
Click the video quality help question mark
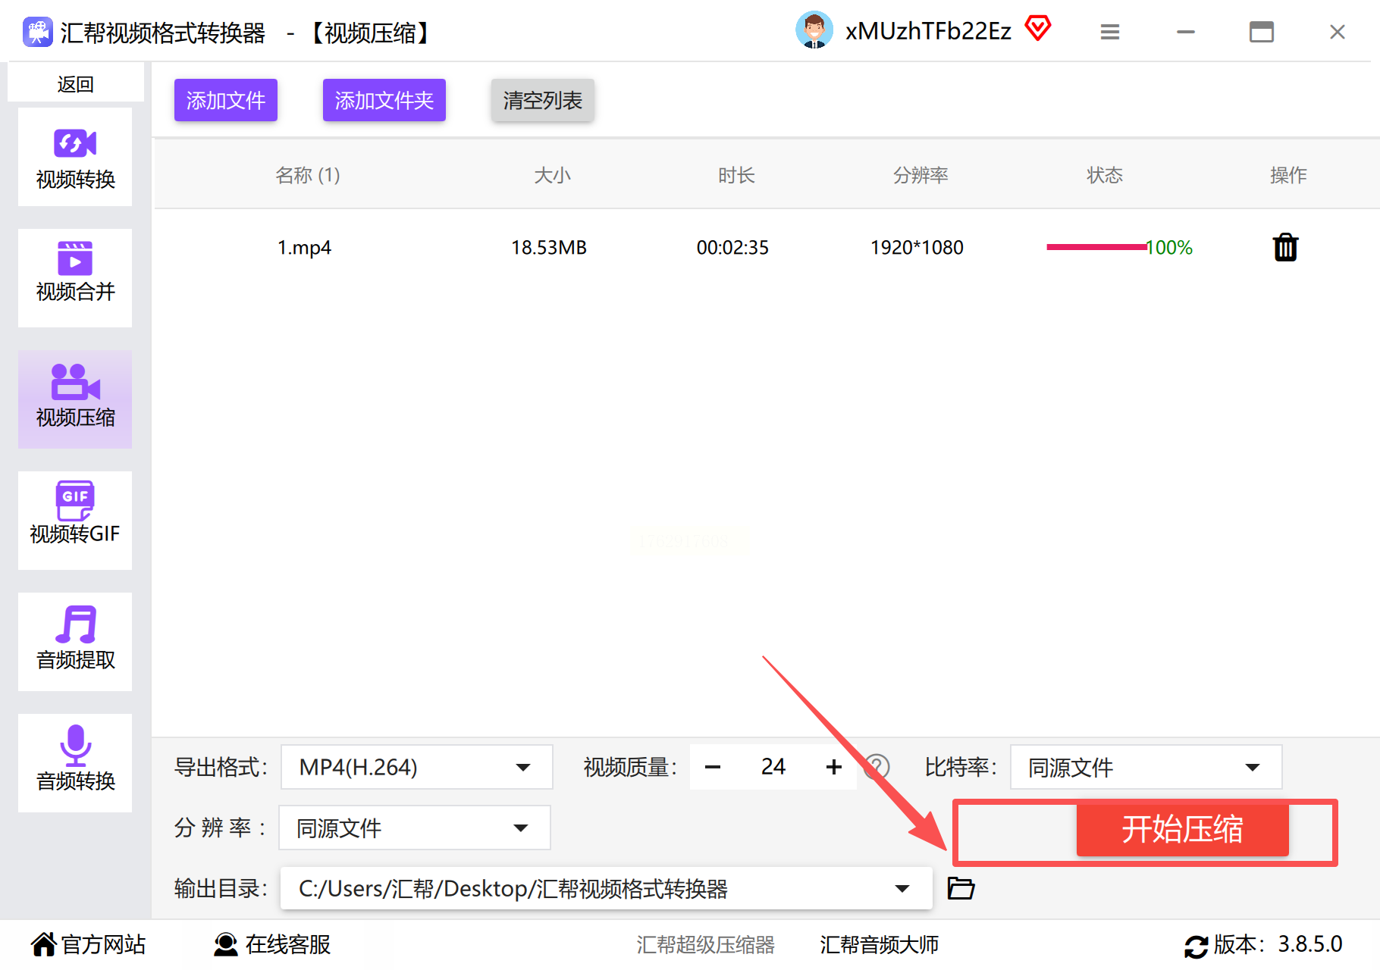coord(877,767)
